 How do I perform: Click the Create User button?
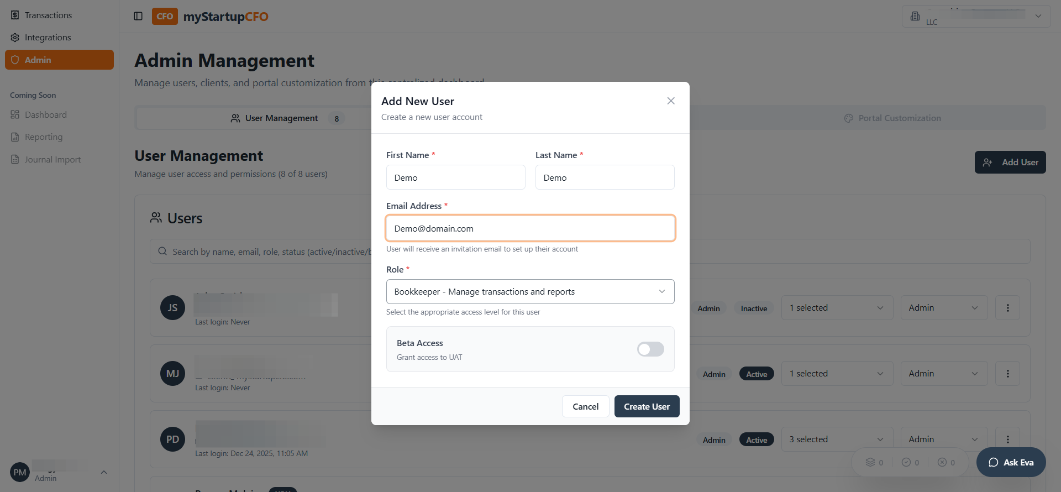pyautogui.click(x=647, y=406)
